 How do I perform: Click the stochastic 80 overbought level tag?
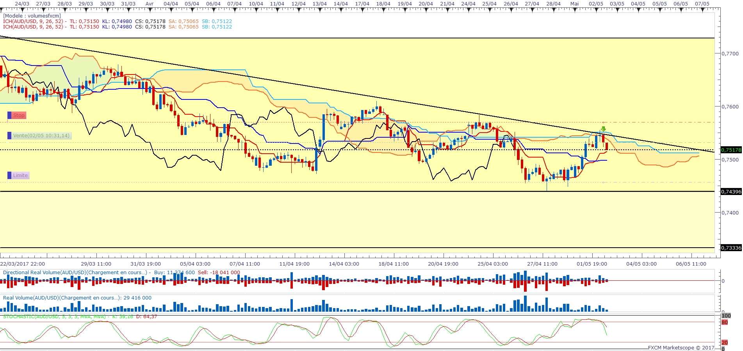click(725, 323)
